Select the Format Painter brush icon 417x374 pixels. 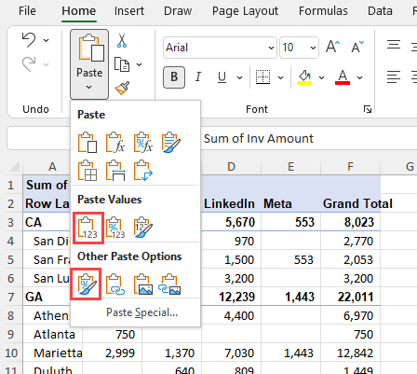point(122,89)
